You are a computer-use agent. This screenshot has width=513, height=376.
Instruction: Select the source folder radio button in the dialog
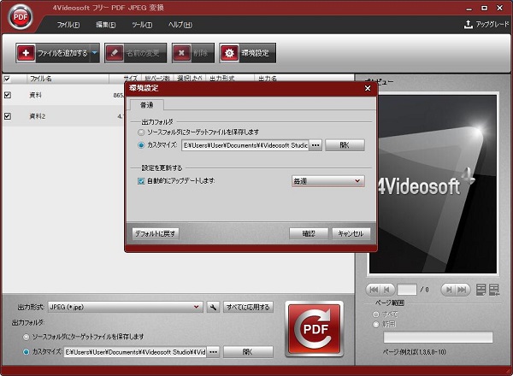142,132
